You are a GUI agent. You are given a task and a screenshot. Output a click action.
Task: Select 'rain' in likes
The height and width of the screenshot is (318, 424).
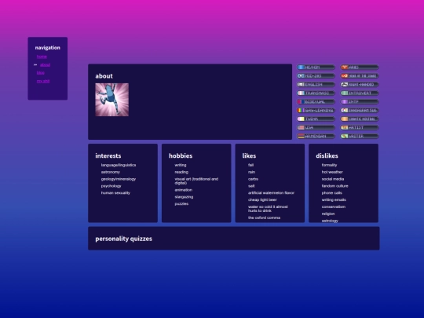(251, 172)
